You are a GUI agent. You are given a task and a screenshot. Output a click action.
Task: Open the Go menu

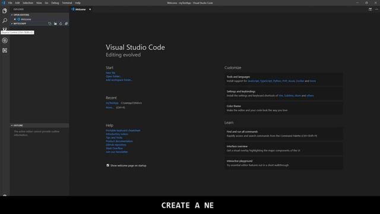pyautogui.click(x=46, y=3)
